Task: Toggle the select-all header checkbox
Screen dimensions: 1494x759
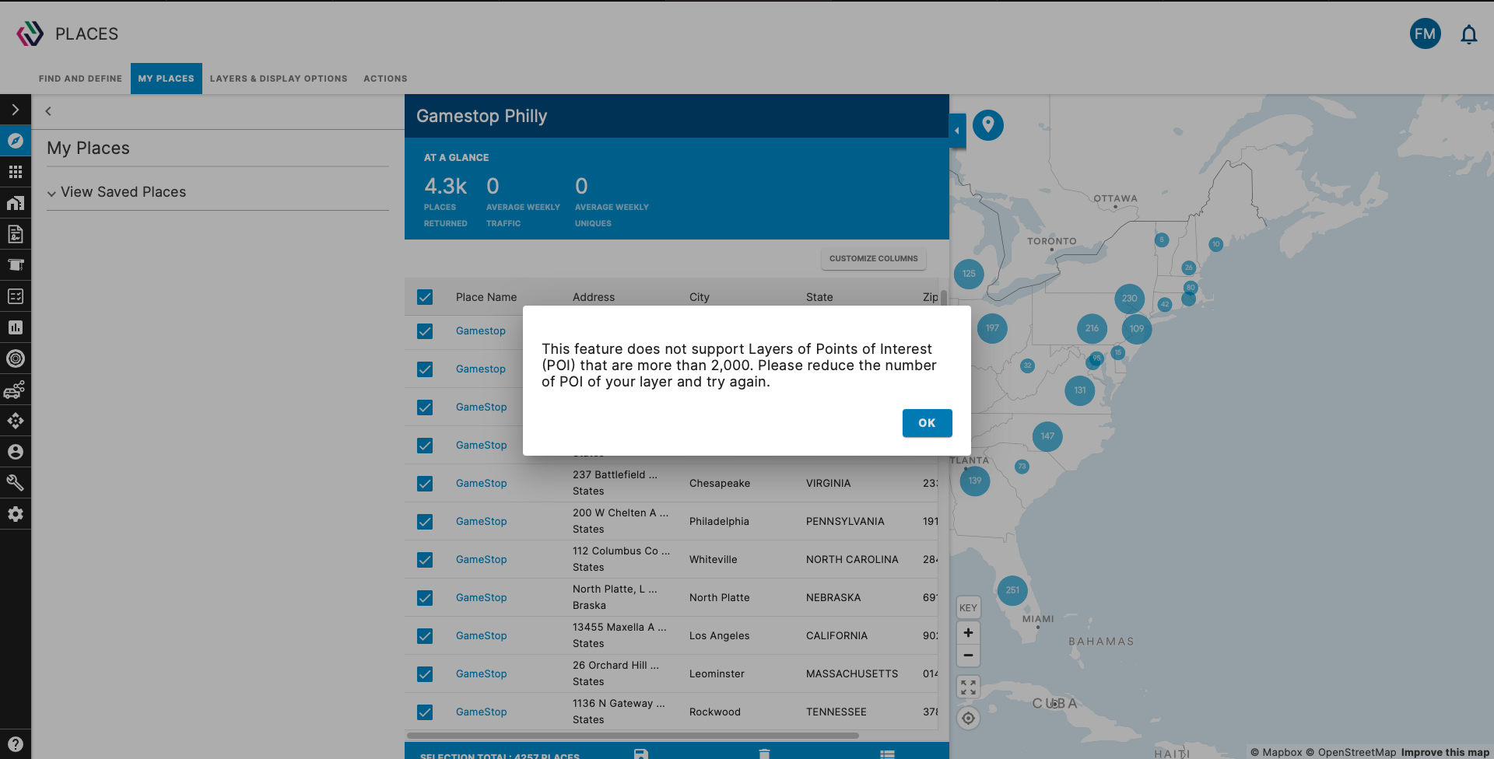Action: click(x=425, y=297)
